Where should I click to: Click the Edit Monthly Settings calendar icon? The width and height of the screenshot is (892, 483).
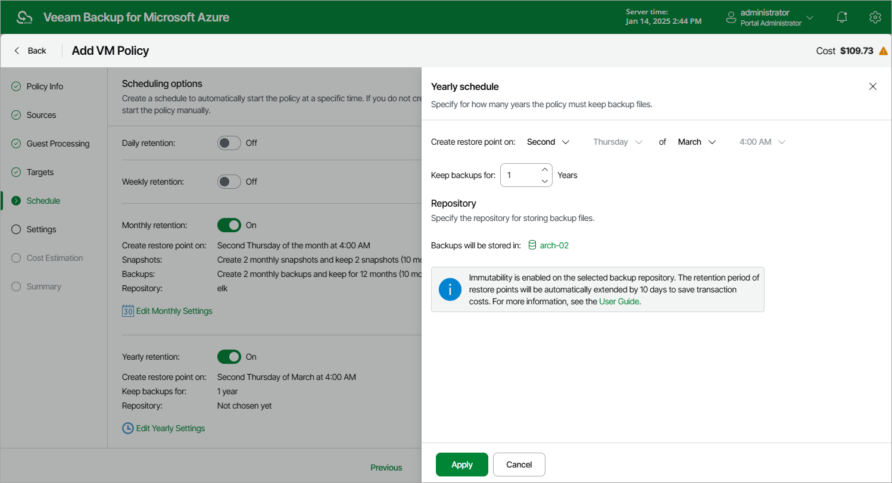tap(128, 311)
